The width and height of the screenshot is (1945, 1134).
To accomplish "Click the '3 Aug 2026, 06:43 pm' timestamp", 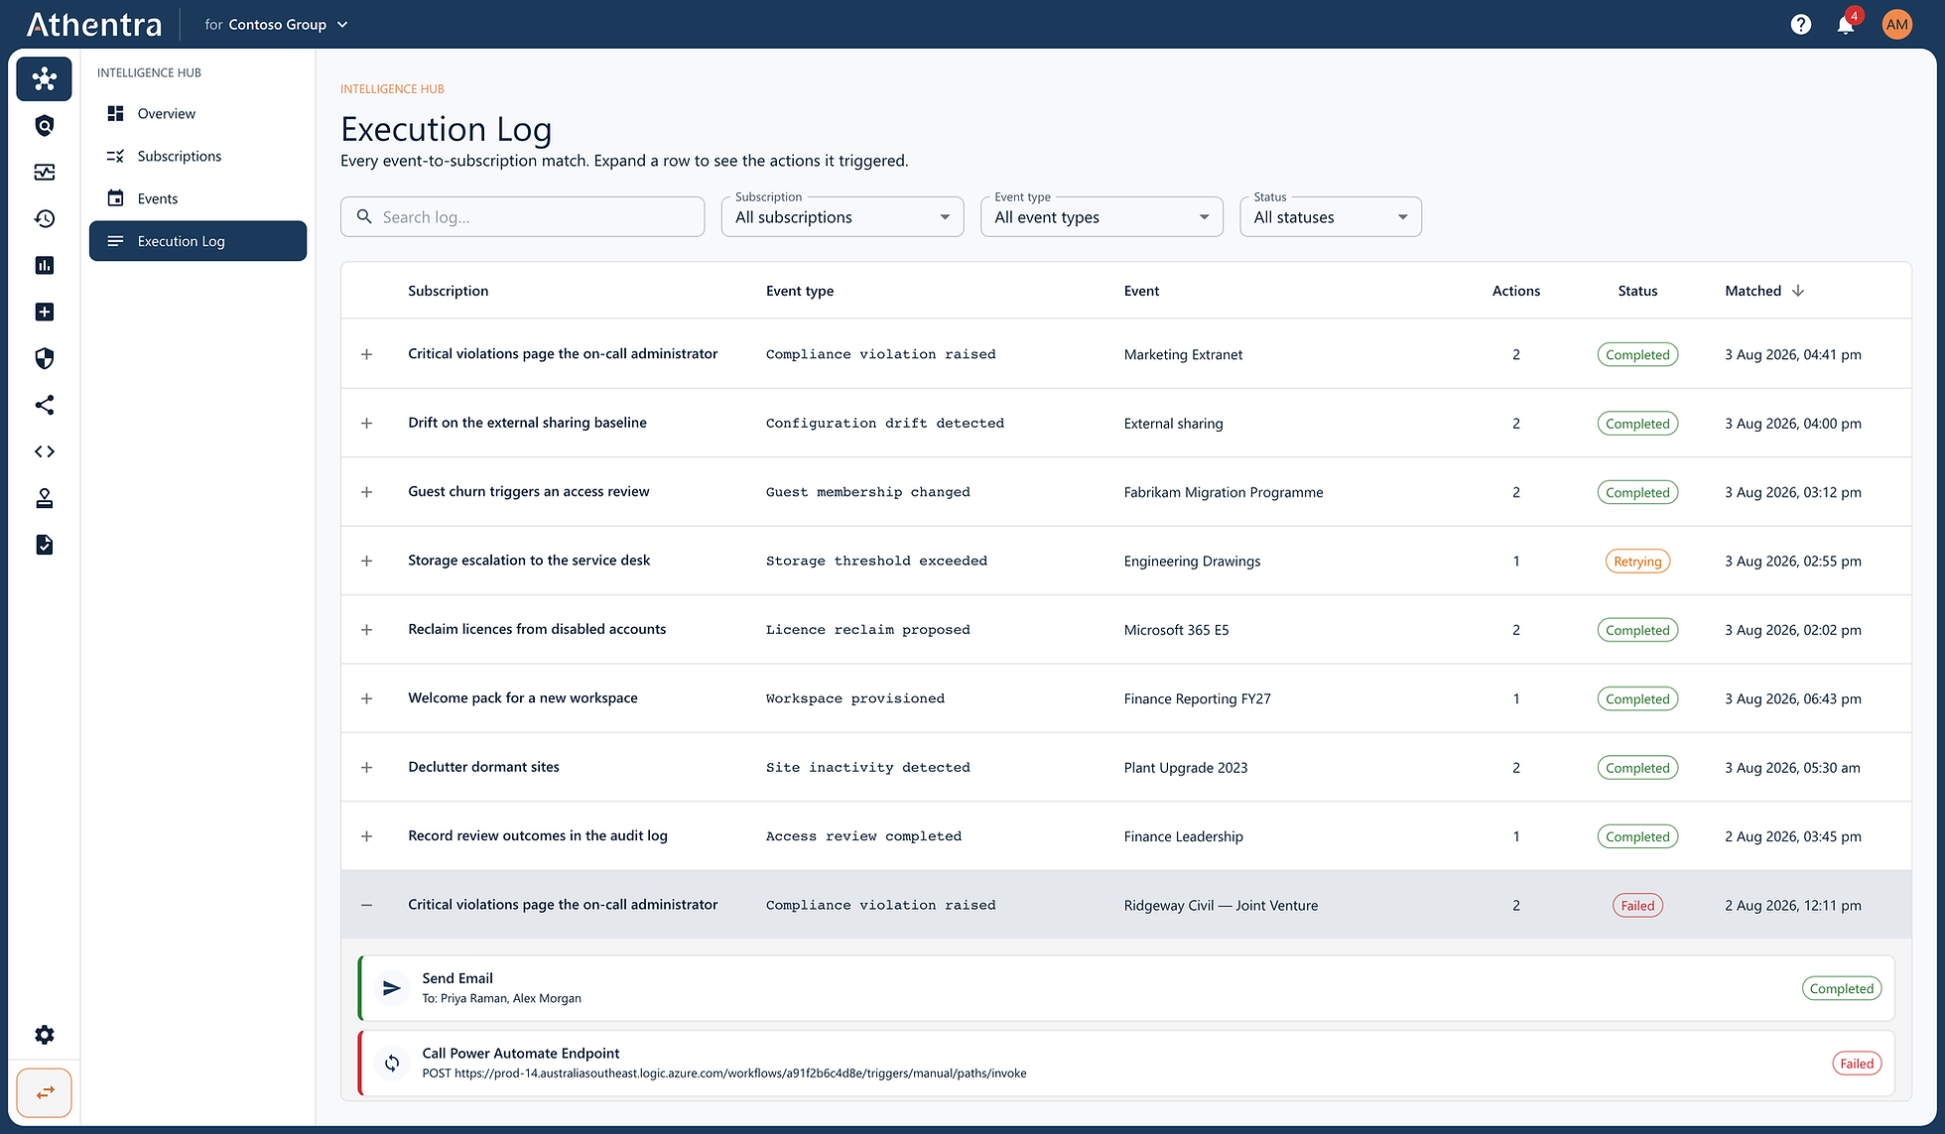I will click(x=1792, y=698).
